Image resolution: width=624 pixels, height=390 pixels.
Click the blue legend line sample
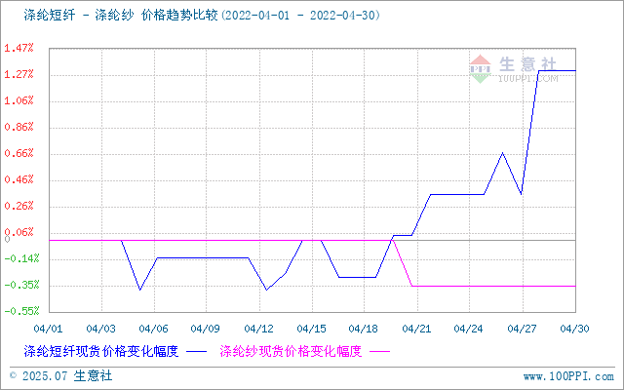point(197,352)
